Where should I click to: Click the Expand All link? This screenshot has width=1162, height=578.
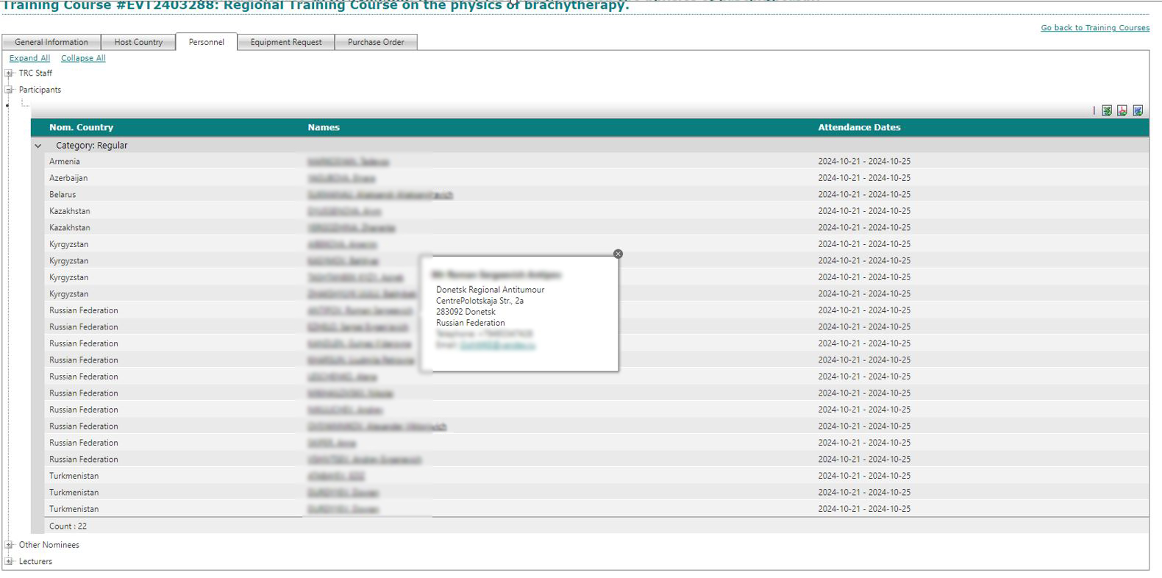[x=29, y=59]
